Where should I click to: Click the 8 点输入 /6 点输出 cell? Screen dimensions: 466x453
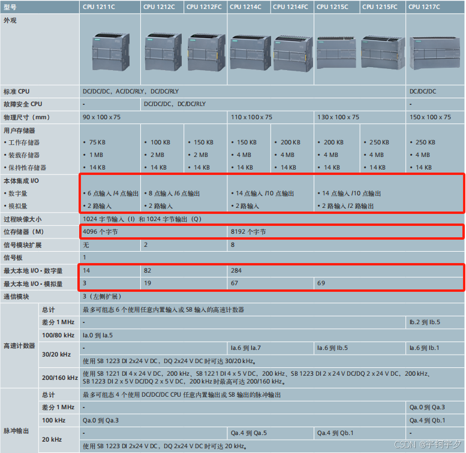pyautogui.click(x=174, y=194)
